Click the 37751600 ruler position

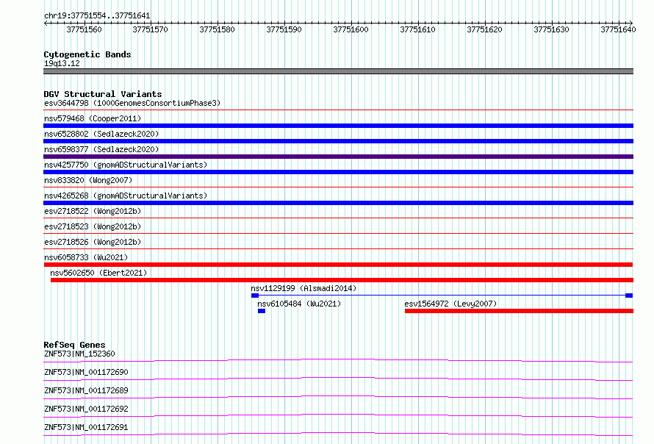coord(351,29)
